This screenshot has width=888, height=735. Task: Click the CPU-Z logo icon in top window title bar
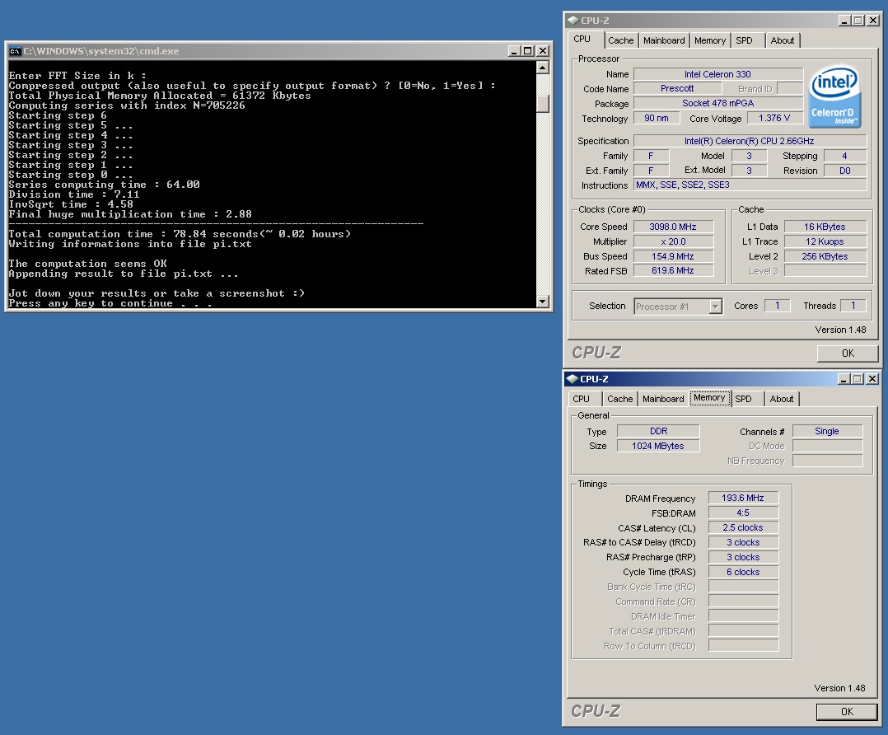tap(573, 21)
